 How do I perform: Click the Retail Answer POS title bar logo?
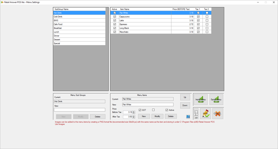tap(2, 2)
